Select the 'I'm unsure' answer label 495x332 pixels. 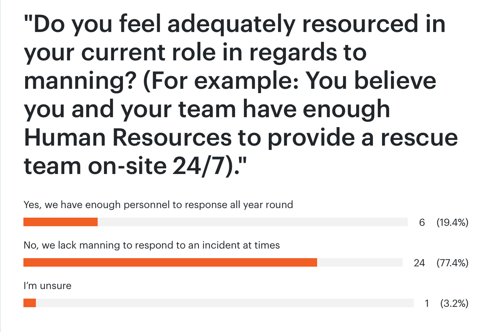pos(48,286)
